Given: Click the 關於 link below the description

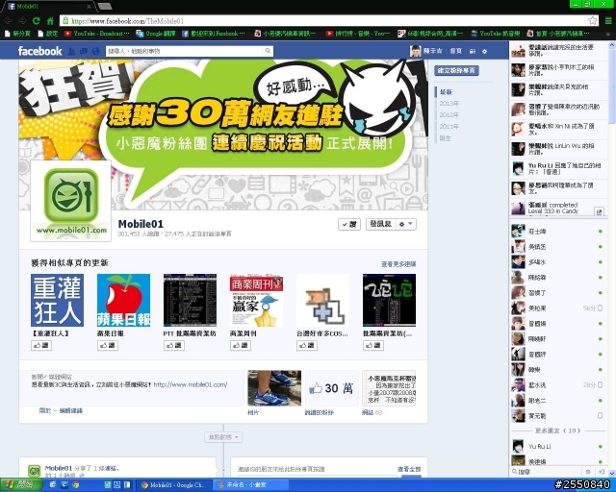Looking at the screenshot, I should point(45,410).
